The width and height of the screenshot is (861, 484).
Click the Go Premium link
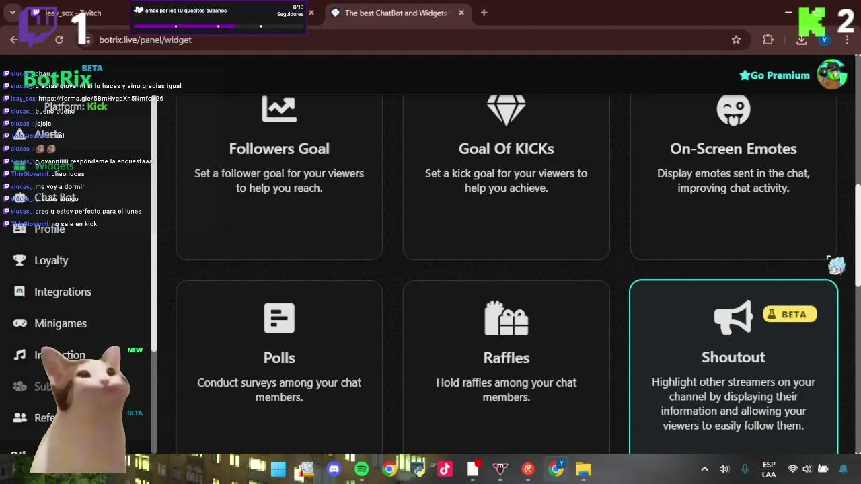[774, 75]
